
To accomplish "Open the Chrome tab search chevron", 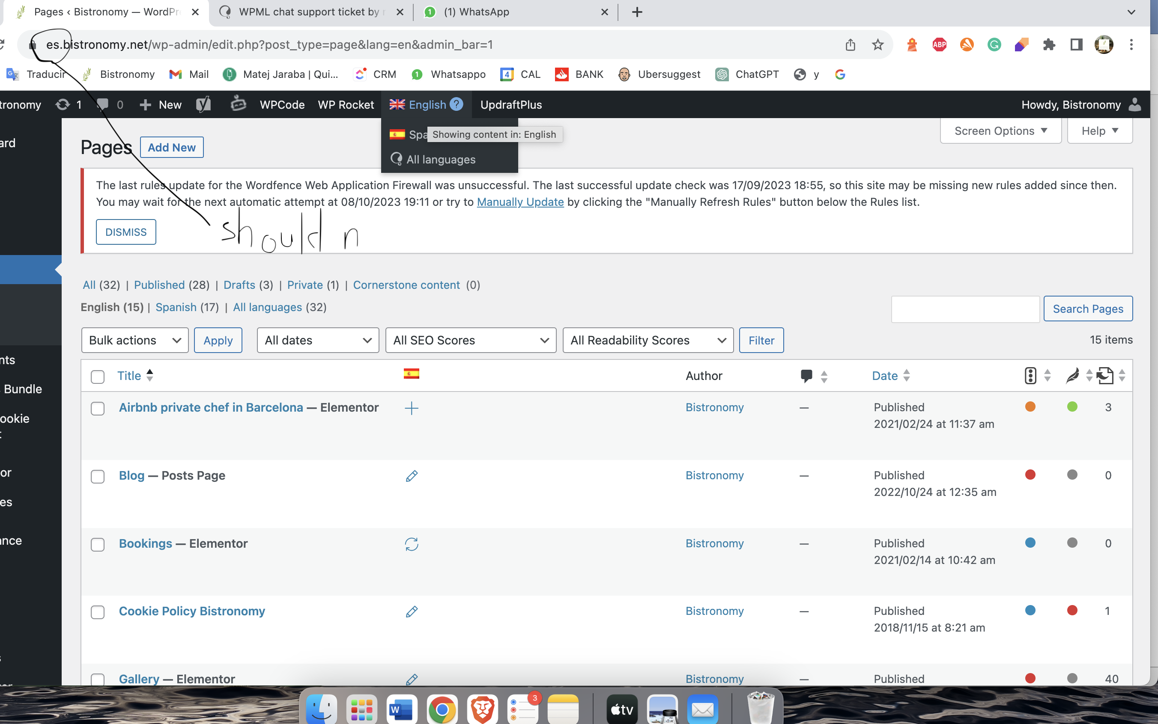I will (x=1131, y=12).
